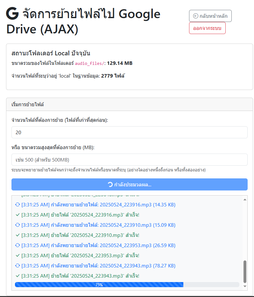Image resolution: width=254 pixels, height=297 pixels.
Task: Click the log panel scrollbar down arrow
Action: (x=245, y=287)
